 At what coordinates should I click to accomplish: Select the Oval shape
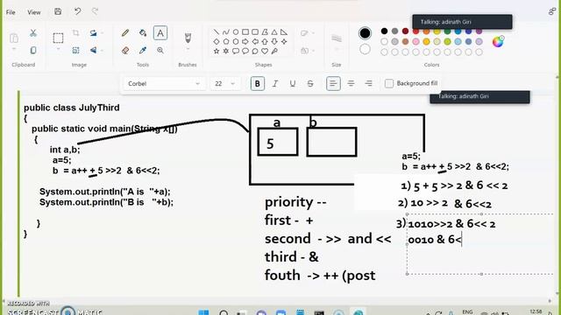point(236,32)
